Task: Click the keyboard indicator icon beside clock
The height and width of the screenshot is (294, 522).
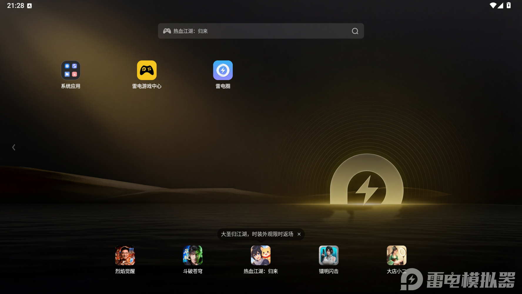Action: tap(29, 6)
